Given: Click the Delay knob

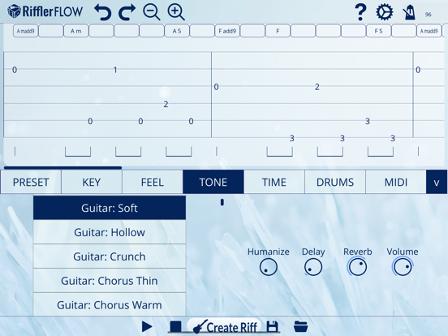Looking at the screenshot, I should [313, 267].
